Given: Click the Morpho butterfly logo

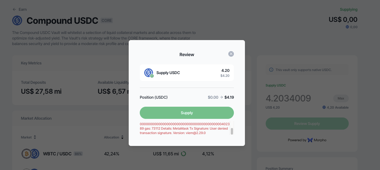Looking at the screenshot, I should pyautogui.click(x=310, y=140).
